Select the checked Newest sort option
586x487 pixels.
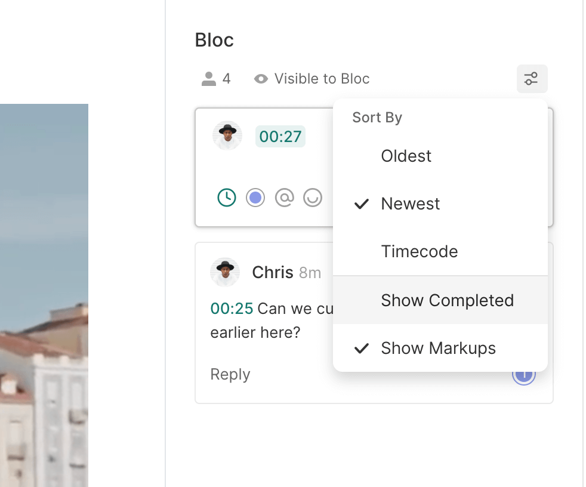click(410, 204)
